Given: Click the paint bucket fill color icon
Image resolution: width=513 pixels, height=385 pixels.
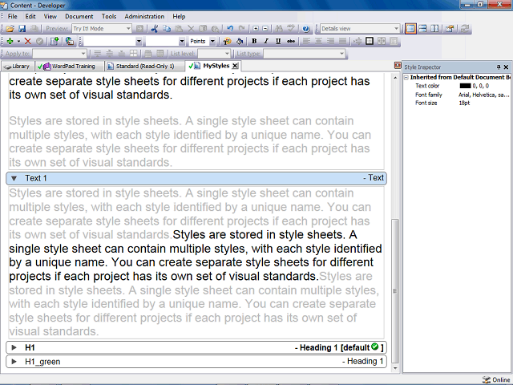Looking at the screenshot, I should coord(240,41).
